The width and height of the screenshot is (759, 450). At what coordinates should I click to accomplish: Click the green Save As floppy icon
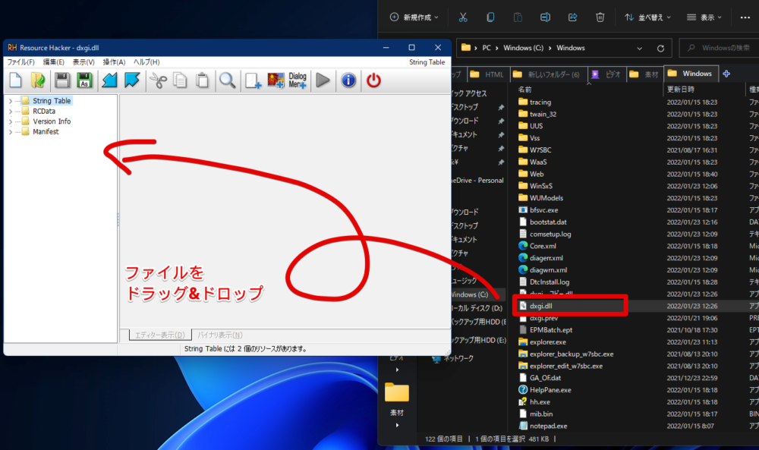(85, 80)
